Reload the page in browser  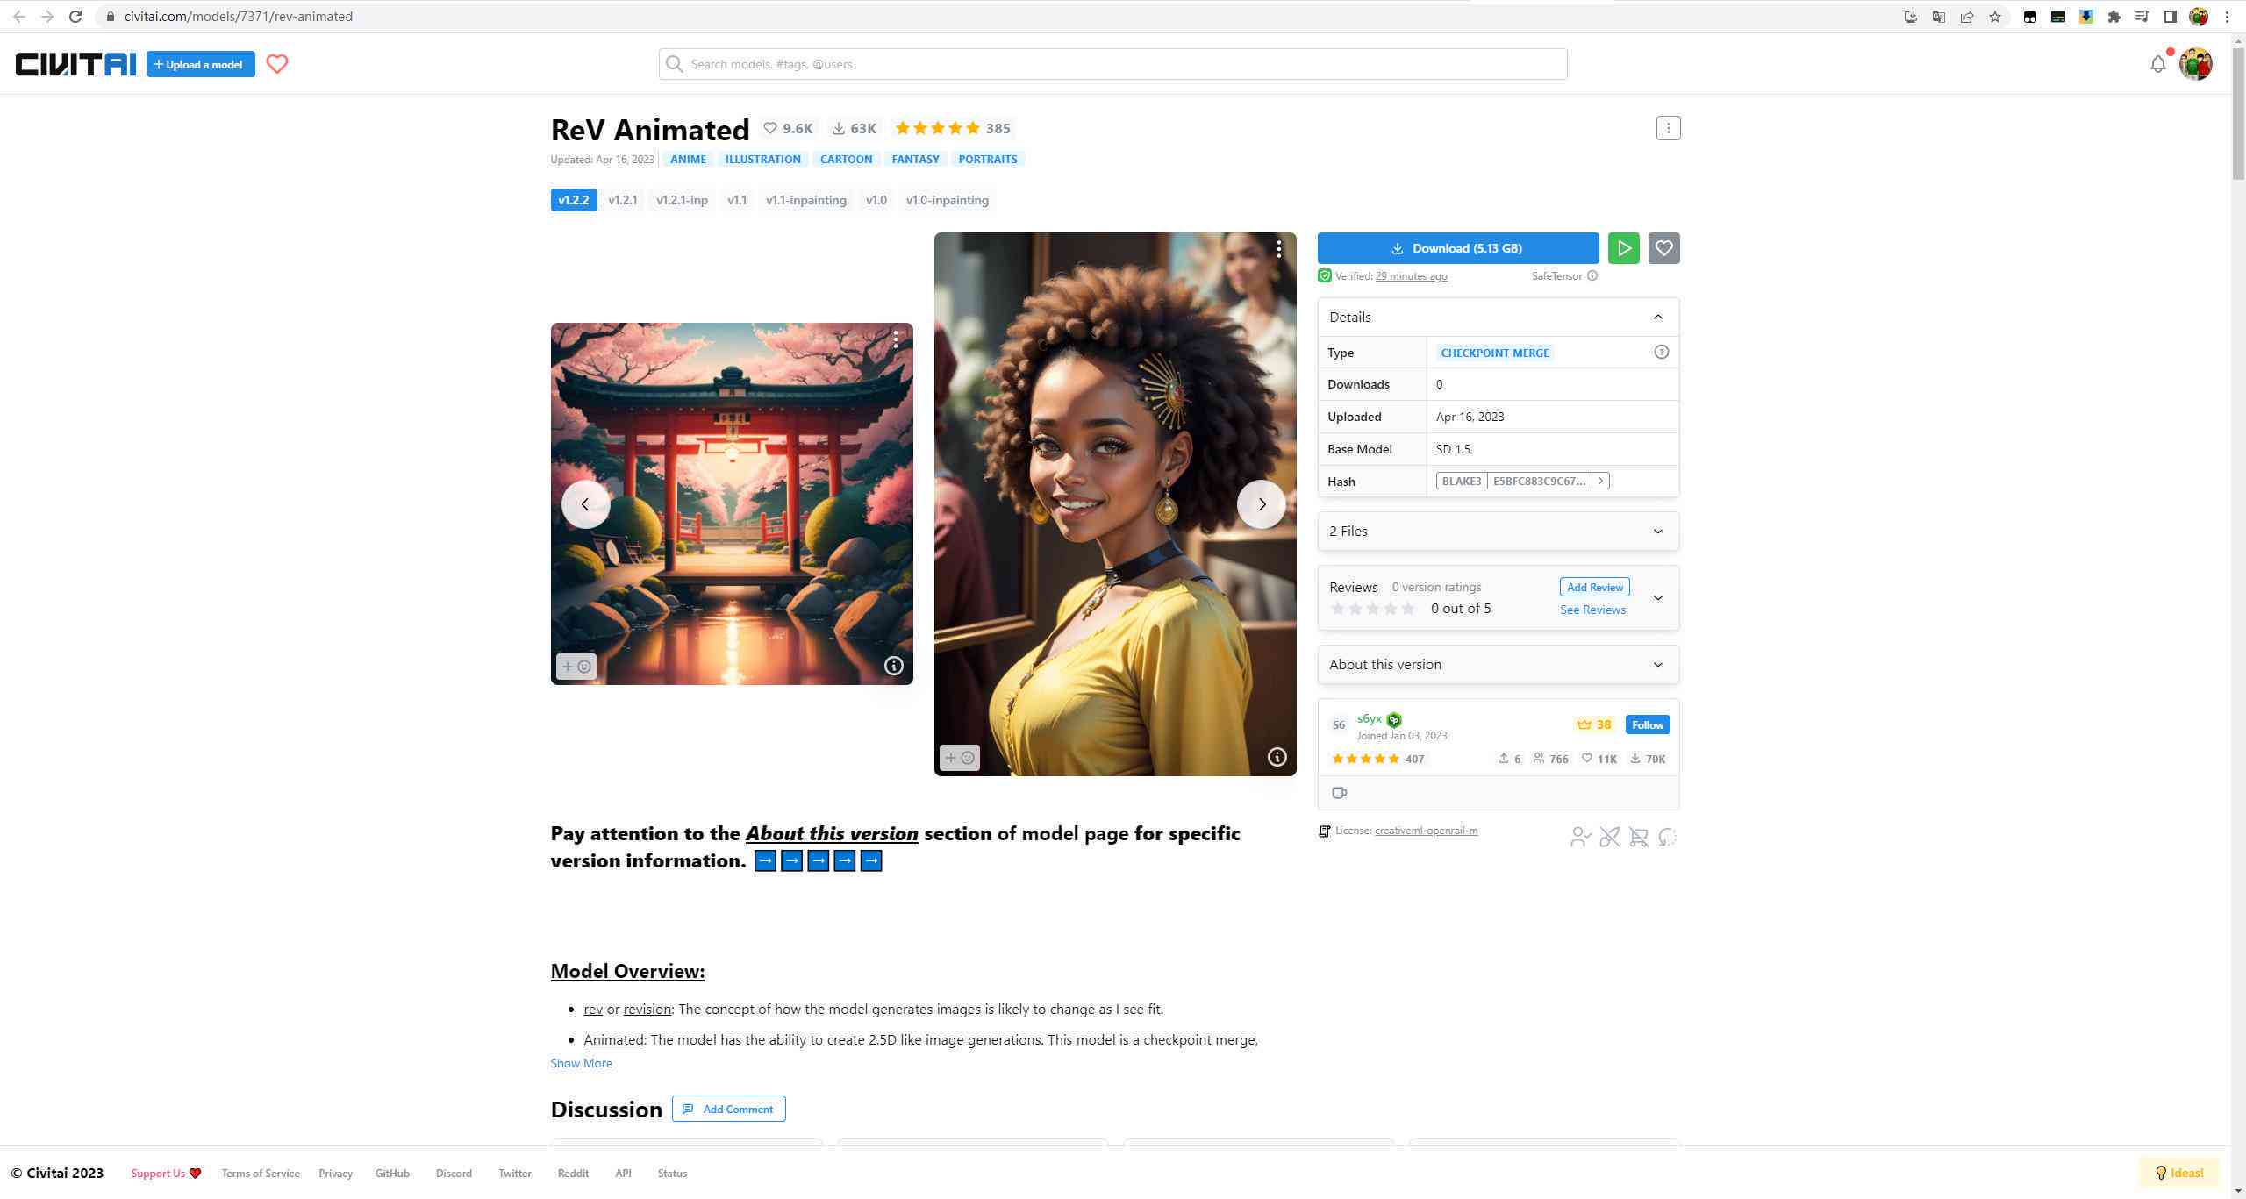[75, 17]
